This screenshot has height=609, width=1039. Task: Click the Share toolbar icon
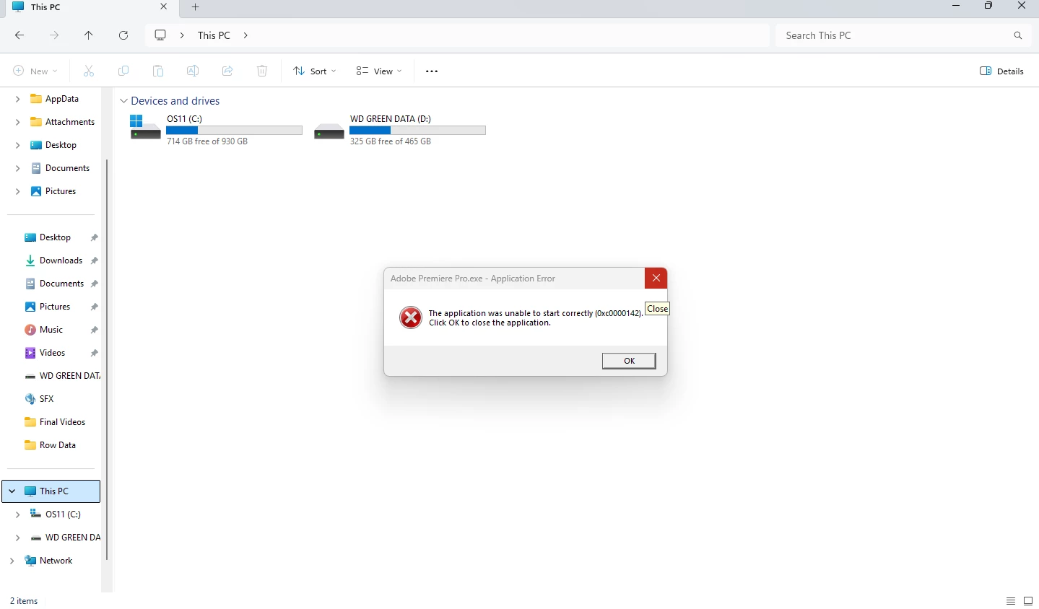[227, 71]
